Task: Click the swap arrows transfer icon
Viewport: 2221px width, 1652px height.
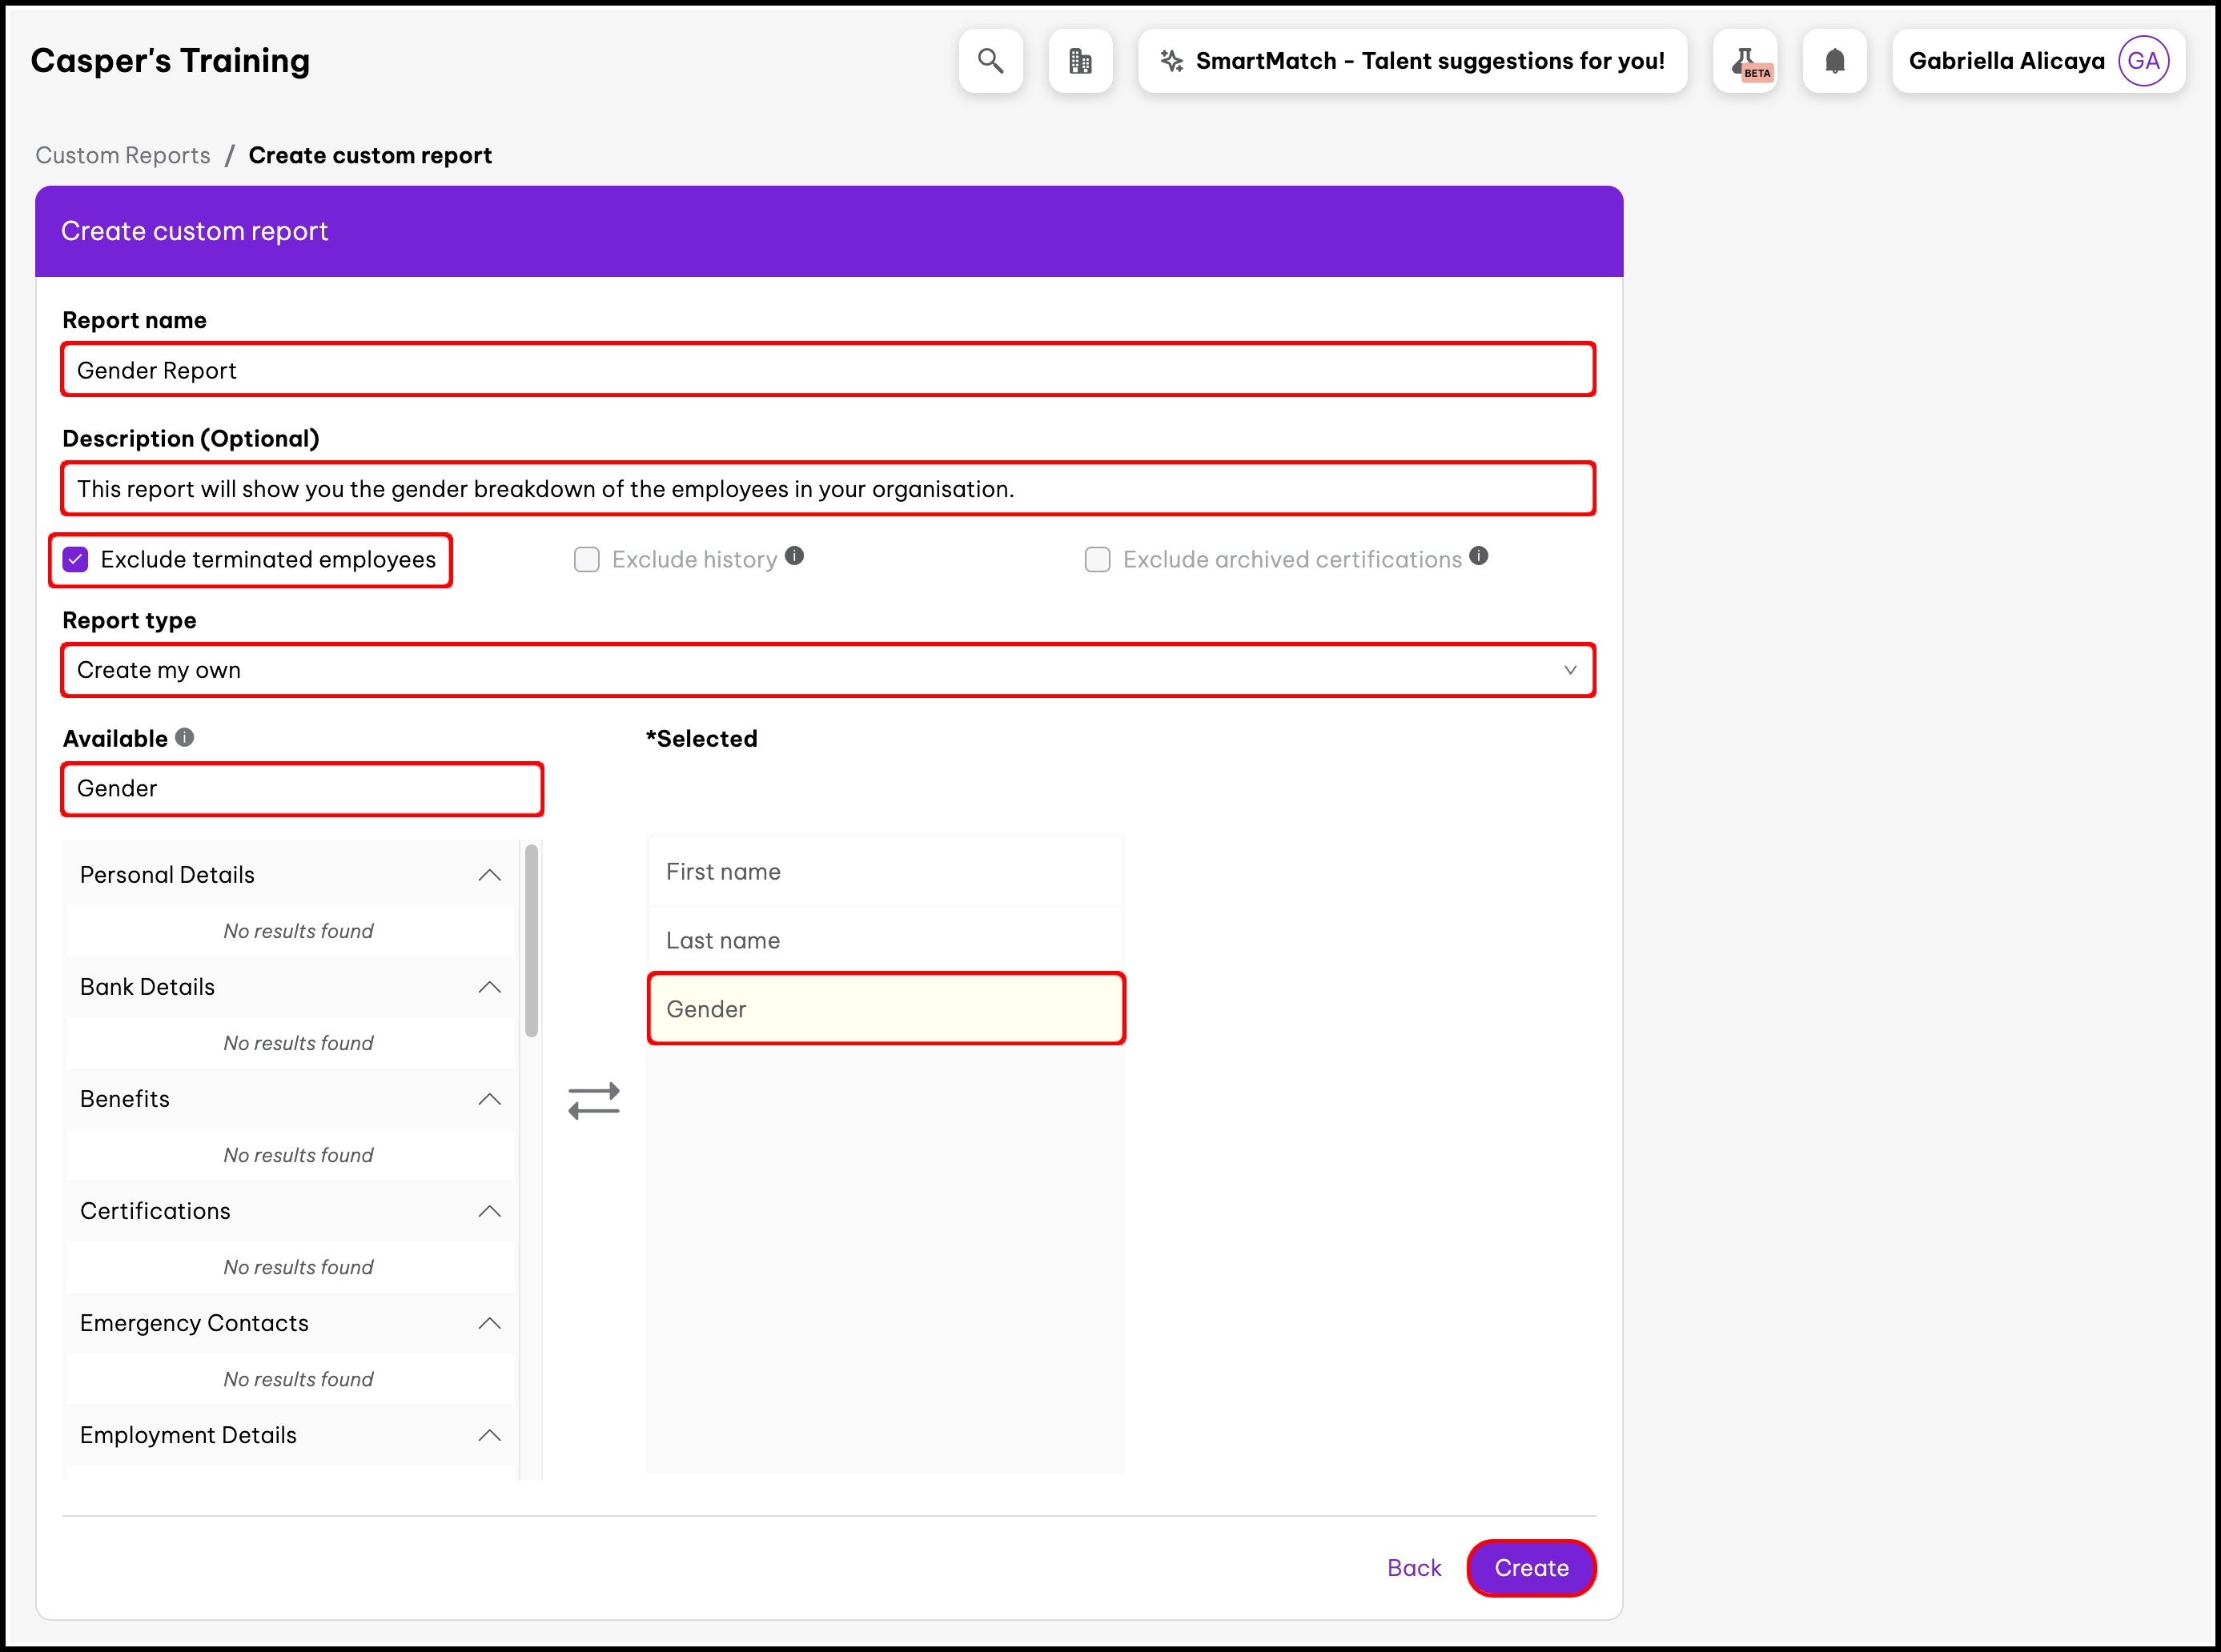Action: [x=594, y=1100]
